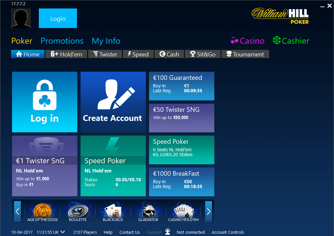Open the Speed Poker €0.05/€0.10 tile
Viewport: 334px width, 236px height.
click(x=113, y=166)
